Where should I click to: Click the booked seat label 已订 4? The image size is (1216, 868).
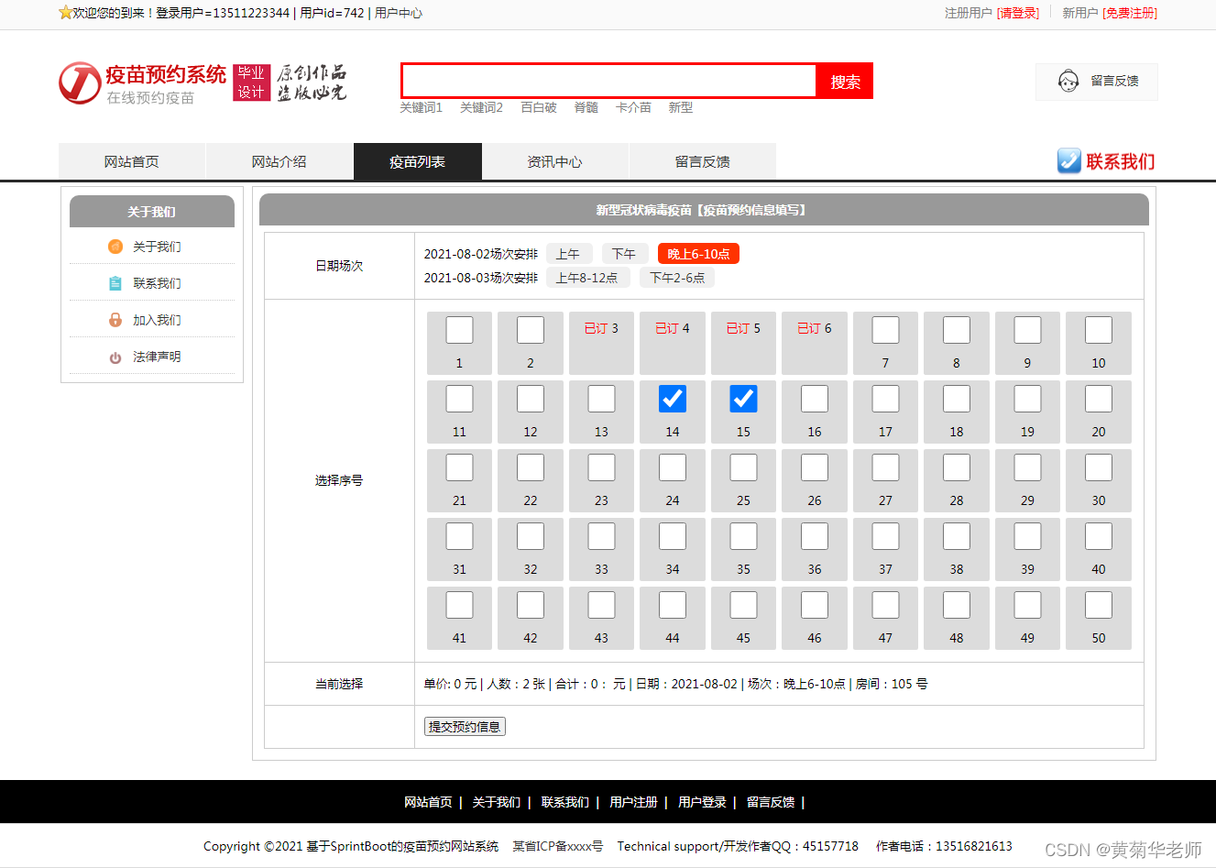point(673,328)
